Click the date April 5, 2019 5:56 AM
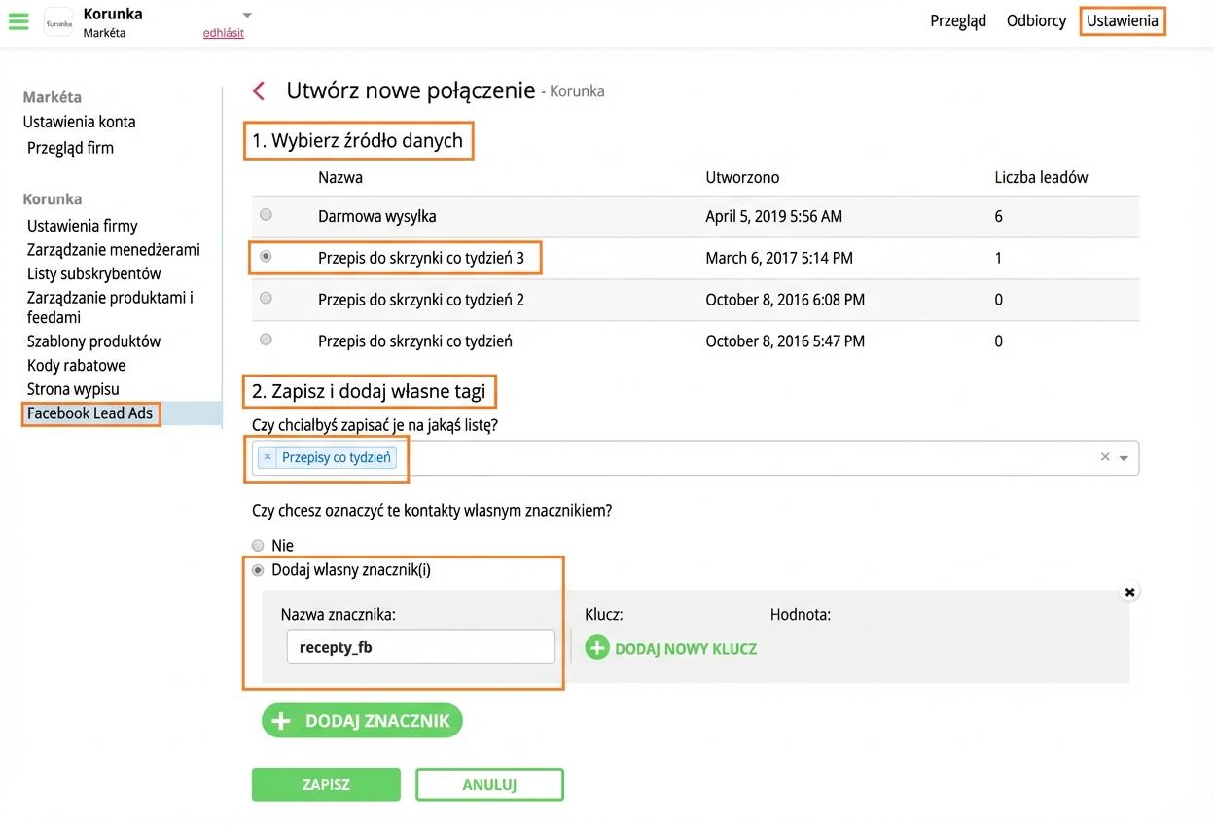The height and width of the screenshot is (825, 1214). (x=774, y=216)
